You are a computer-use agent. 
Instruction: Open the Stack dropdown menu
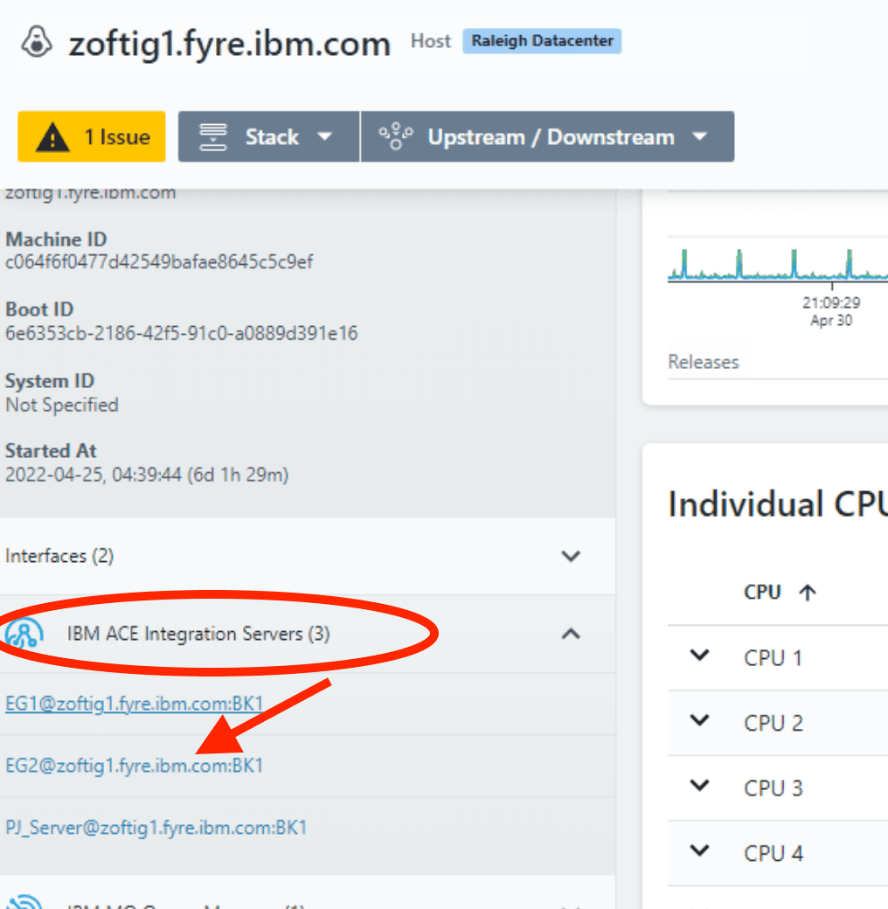(x=268, y=137)
